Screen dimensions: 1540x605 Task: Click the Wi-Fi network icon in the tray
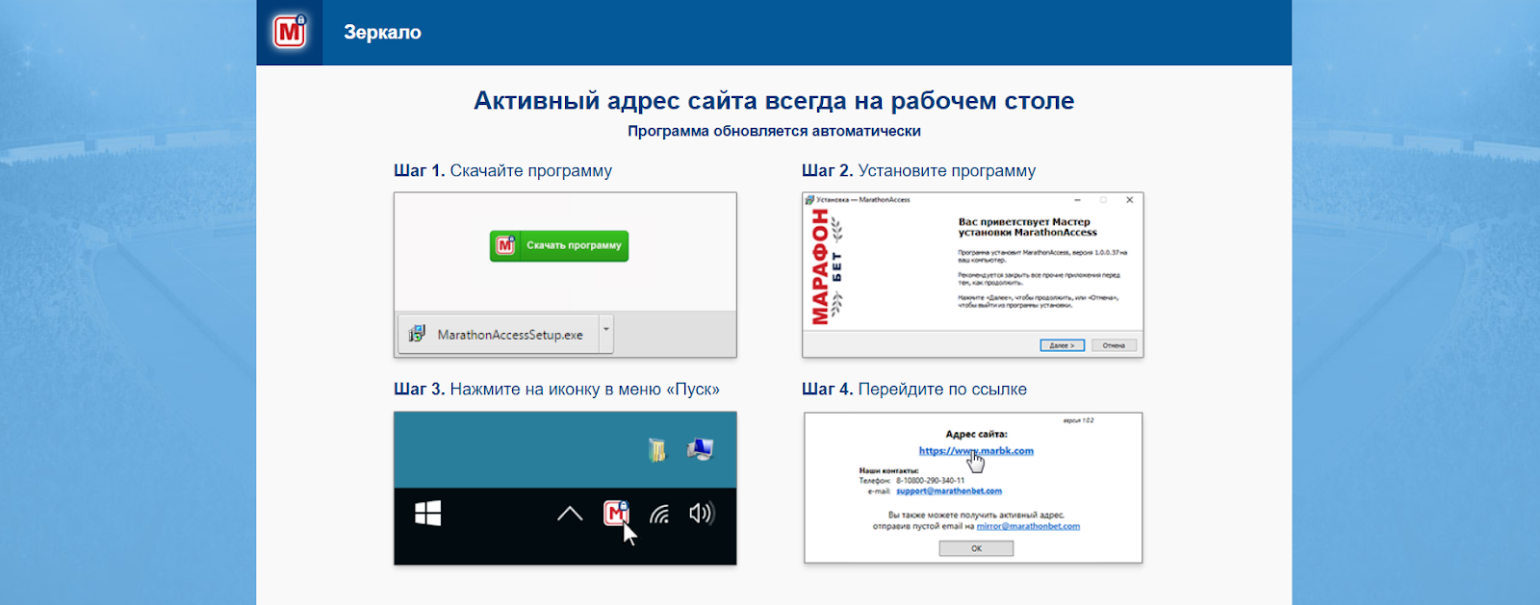[659, 515]
